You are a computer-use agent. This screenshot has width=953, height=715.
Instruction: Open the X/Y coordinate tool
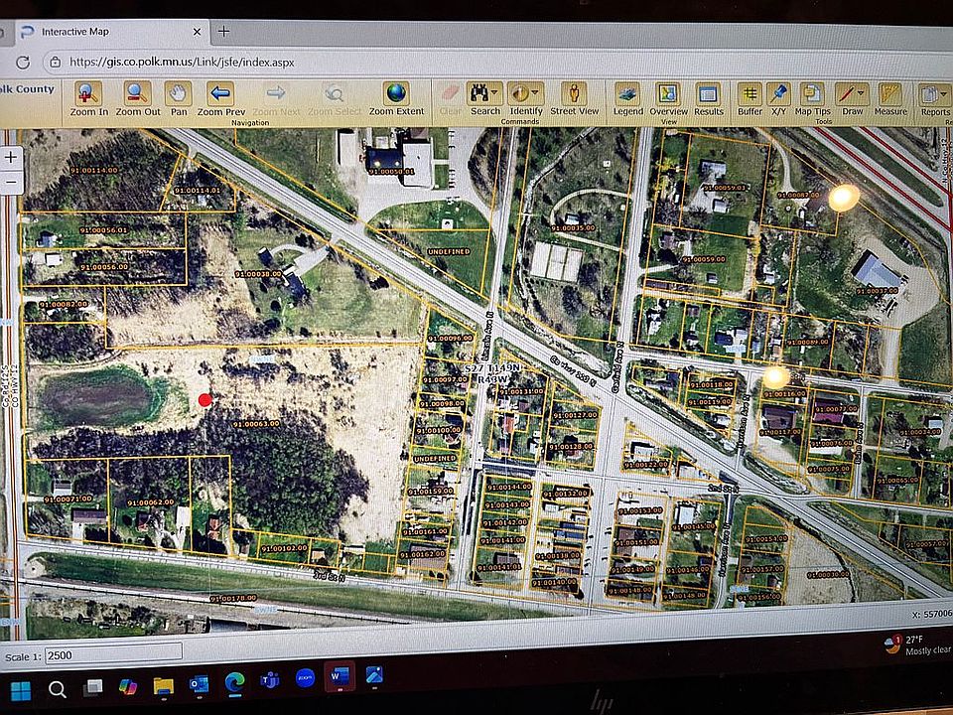(x=778, y=99)
